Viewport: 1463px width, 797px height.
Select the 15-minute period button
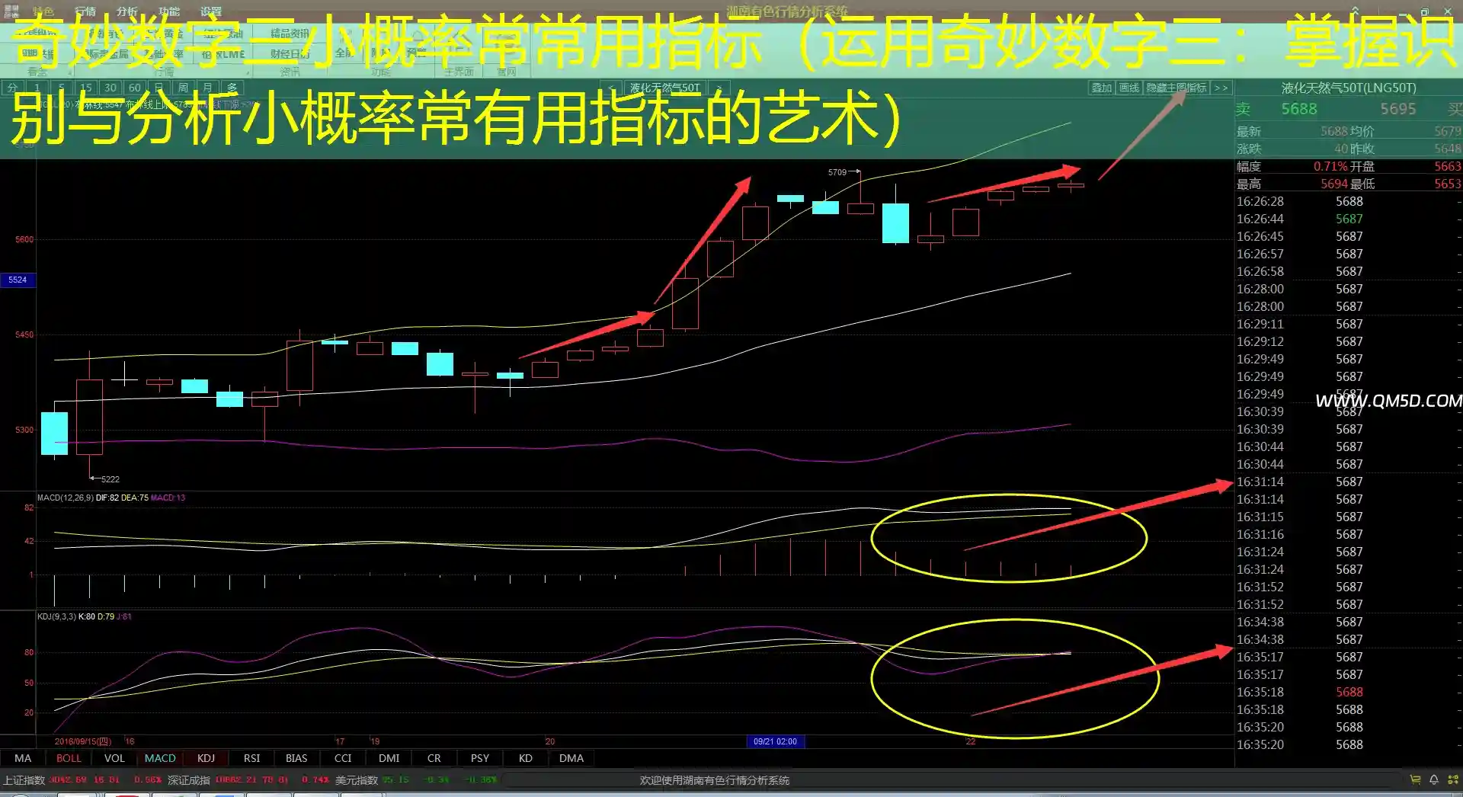point(86,88)
